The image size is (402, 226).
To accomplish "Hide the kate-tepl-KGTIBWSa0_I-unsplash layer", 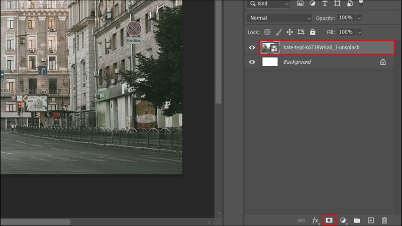I will point(252,47).
